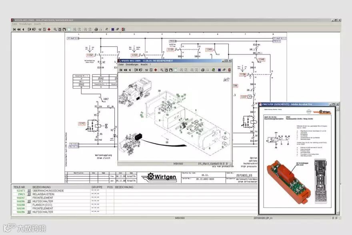Click TEILE-NR column header

19,187
